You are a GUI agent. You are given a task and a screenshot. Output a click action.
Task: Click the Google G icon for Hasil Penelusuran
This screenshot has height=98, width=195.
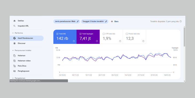coord(14,38)
